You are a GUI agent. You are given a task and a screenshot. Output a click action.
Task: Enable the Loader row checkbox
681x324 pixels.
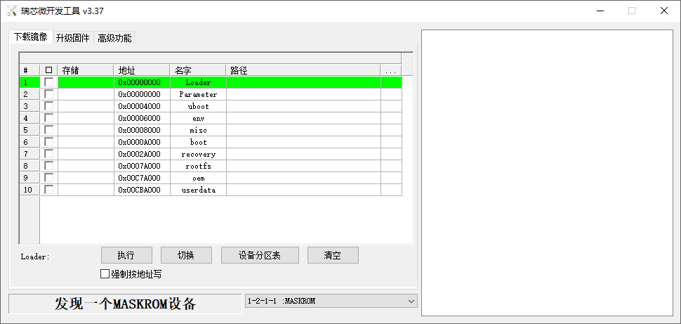(48, 82)
